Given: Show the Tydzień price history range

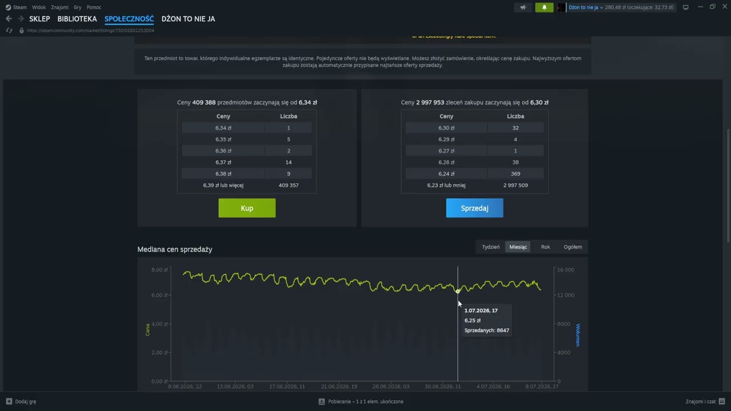Looking at the screenshot, I should point(491,247).
